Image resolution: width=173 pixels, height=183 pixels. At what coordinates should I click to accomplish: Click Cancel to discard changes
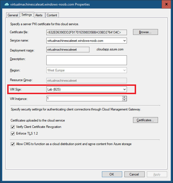click(134, 174)
